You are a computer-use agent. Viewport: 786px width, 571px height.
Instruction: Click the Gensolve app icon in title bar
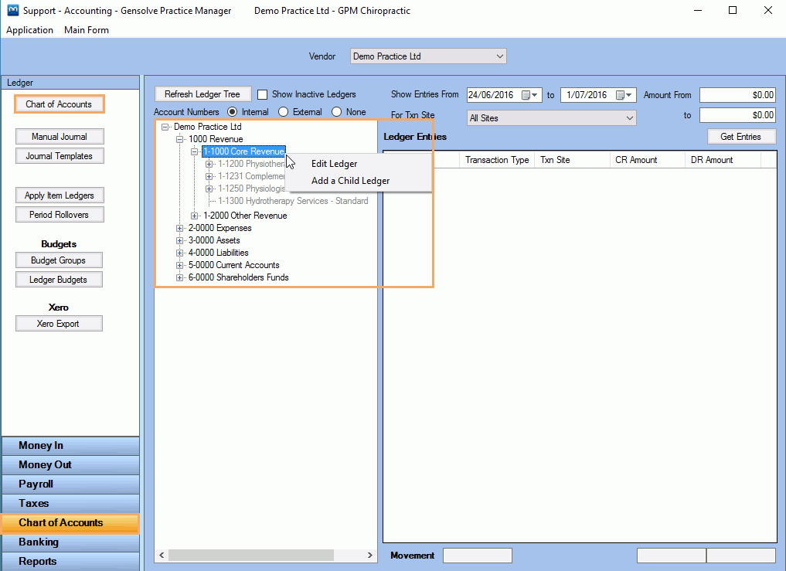(x=12, y=11)
